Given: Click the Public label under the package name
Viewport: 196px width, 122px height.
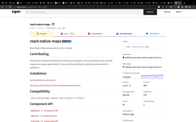Looking at the screenshot, I should point(41,28).
